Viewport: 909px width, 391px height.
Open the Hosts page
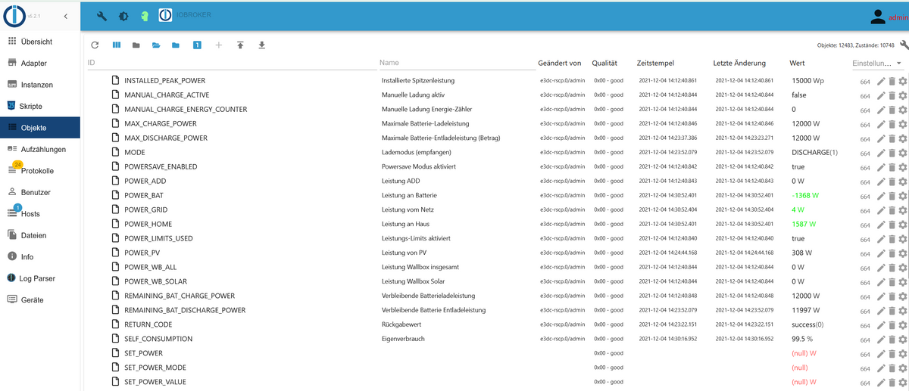(x=40, y=214)
